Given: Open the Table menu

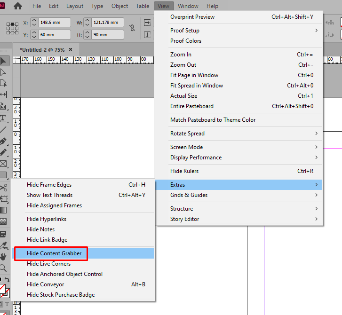Looking at the screenshot, I should coord(143,6).
